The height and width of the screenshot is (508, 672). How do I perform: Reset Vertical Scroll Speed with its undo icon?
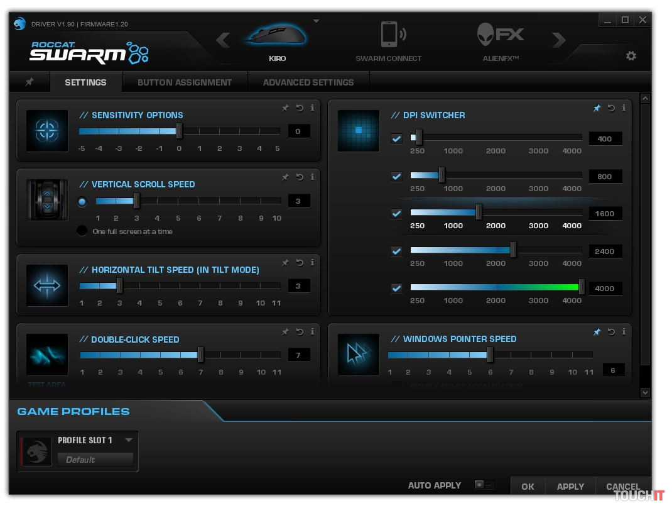coord(300,177)
